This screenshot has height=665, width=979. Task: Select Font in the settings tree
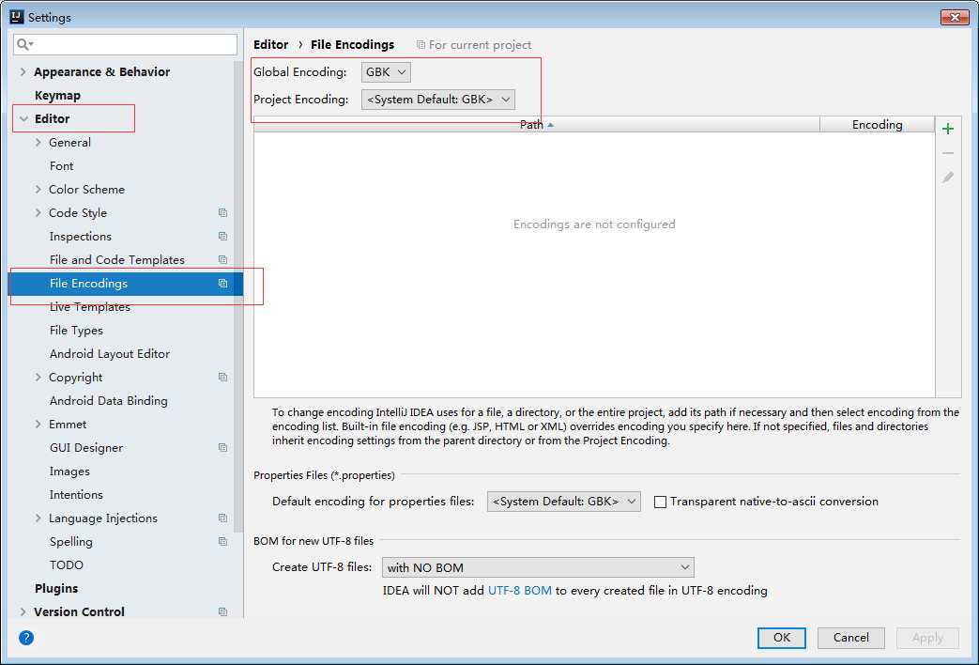pos(61,165)
